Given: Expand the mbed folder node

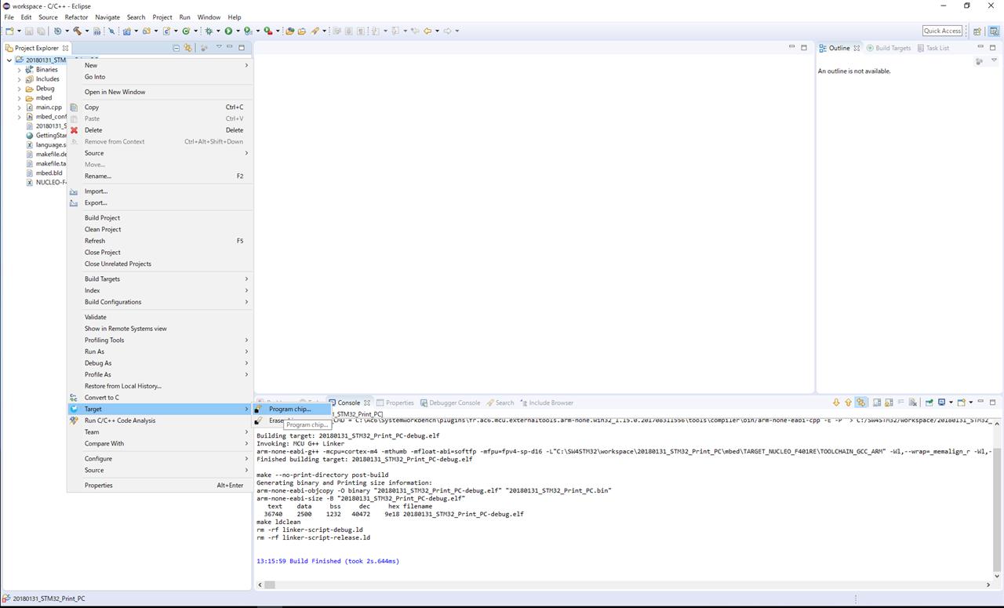Looking at the screenshot, I should 20,98.
